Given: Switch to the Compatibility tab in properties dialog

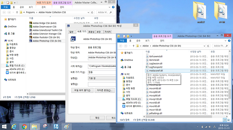Looking at the screenshot, I should 91,32.
